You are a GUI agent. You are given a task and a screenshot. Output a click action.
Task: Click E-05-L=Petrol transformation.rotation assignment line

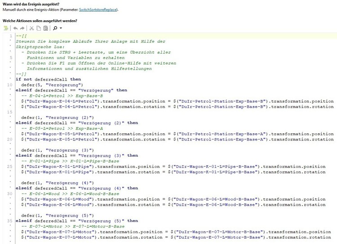pos(177,140)
